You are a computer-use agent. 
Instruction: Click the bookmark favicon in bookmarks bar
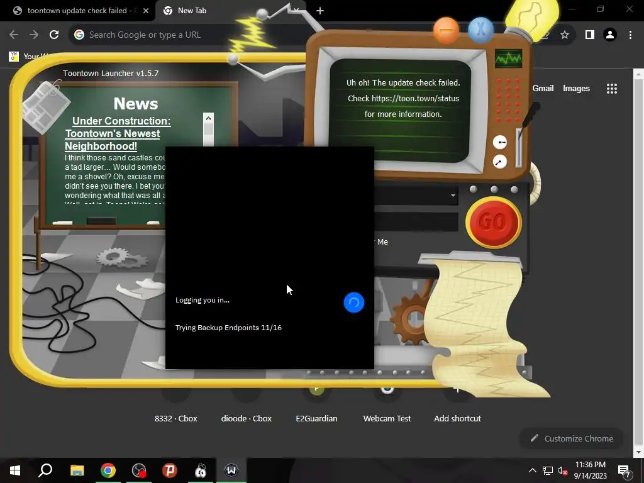pos(14,56)
